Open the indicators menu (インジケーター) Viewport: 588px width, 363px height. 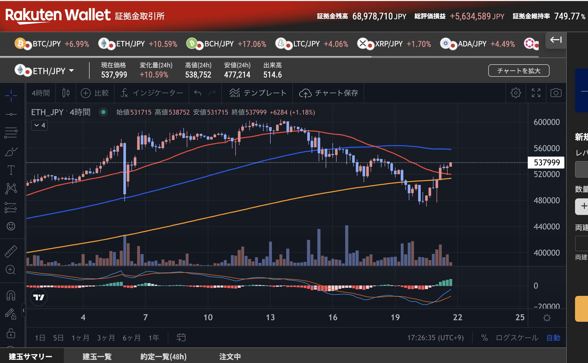click(152, 93)
